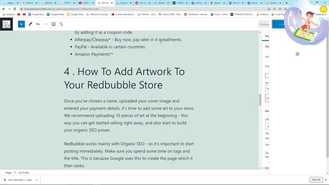Image resolution: width=329 pixels, height=185 pixels.
Task: Click the Afterpay/Clearpay list item
Action: (128, 40)
